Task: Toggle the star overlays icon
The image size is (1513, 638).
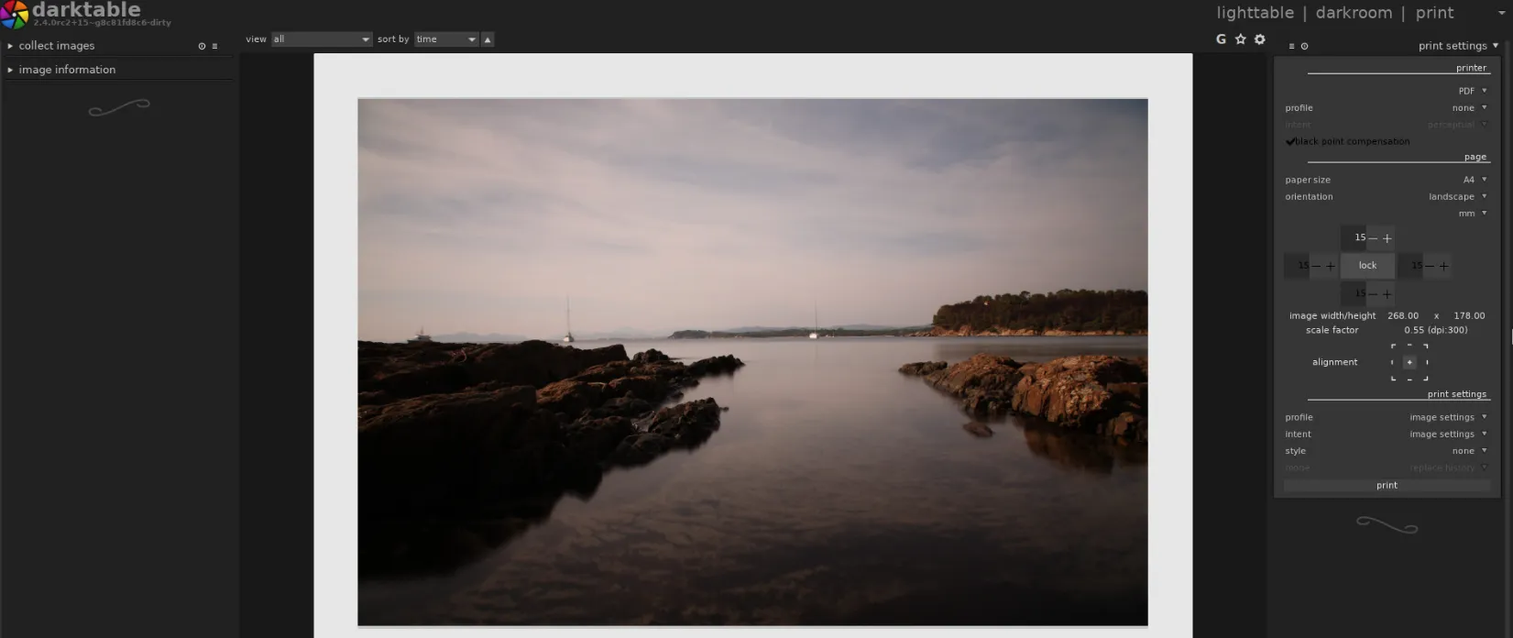Action: click(1240, 39)
